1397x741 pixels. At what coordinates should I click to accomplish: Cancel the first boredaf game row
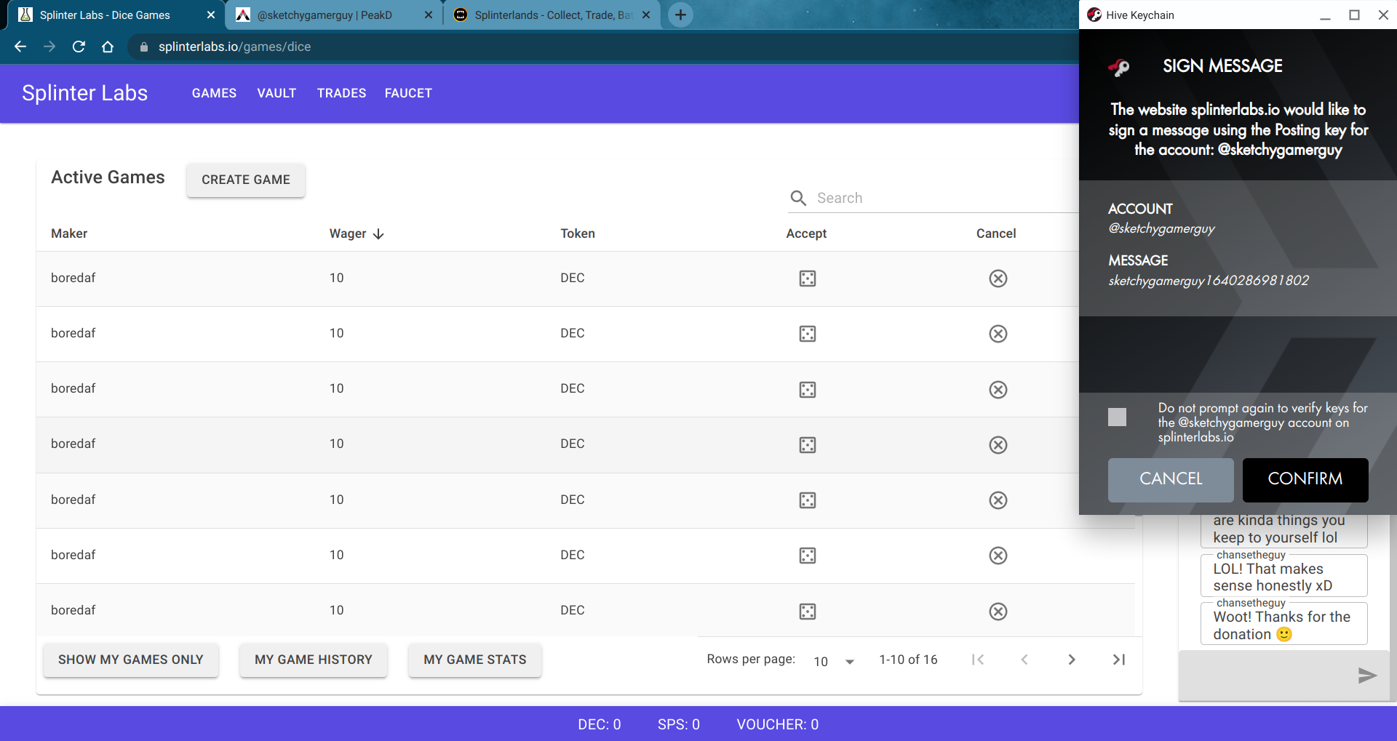coord(998,279)
